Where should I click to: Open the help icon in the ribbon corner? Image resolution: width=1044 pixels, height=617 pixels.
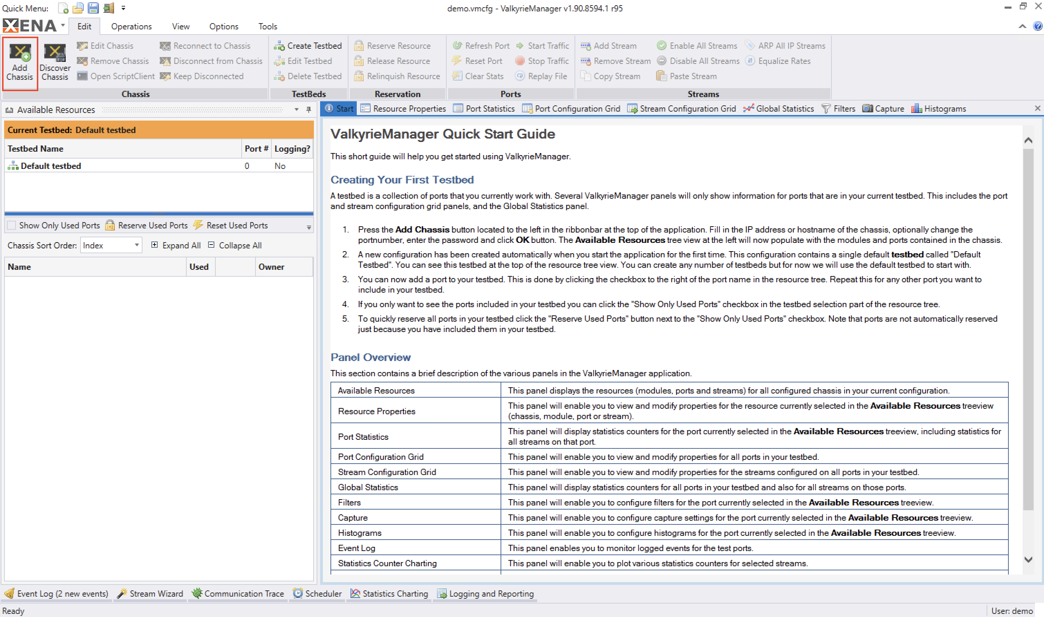tap(1037, 26)
